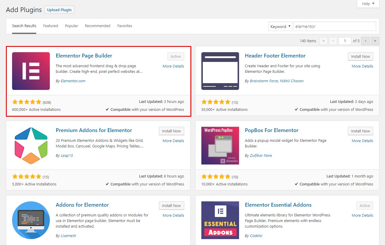Viewport: 385px width, 245px height.
Task: Click the Essential Addons plugin logo
Action: click(220, 220)
